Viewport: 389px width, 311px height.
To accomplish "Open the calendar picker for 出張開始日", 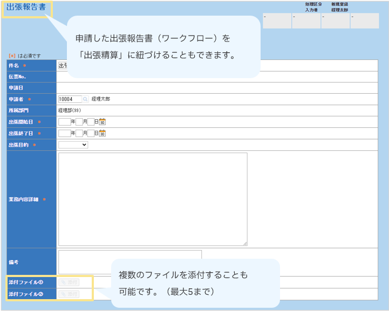I will tap(103, 122).
